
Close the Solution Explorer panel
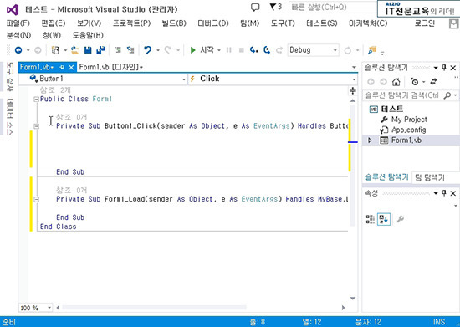[453, 68]
